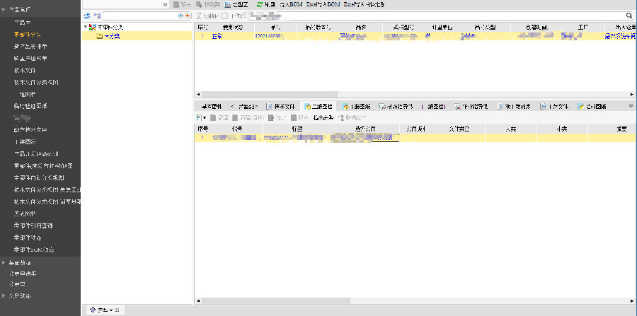Screen dimensions: 637x316
Task: Click the parts grid horizontal scrollbar thumb
Action: 270,94
